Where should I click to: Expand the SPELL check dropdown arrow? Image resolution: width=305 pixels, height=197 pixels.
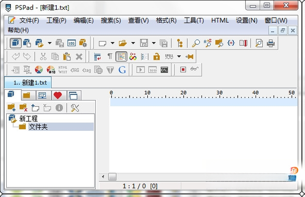(x=179, y=56)
